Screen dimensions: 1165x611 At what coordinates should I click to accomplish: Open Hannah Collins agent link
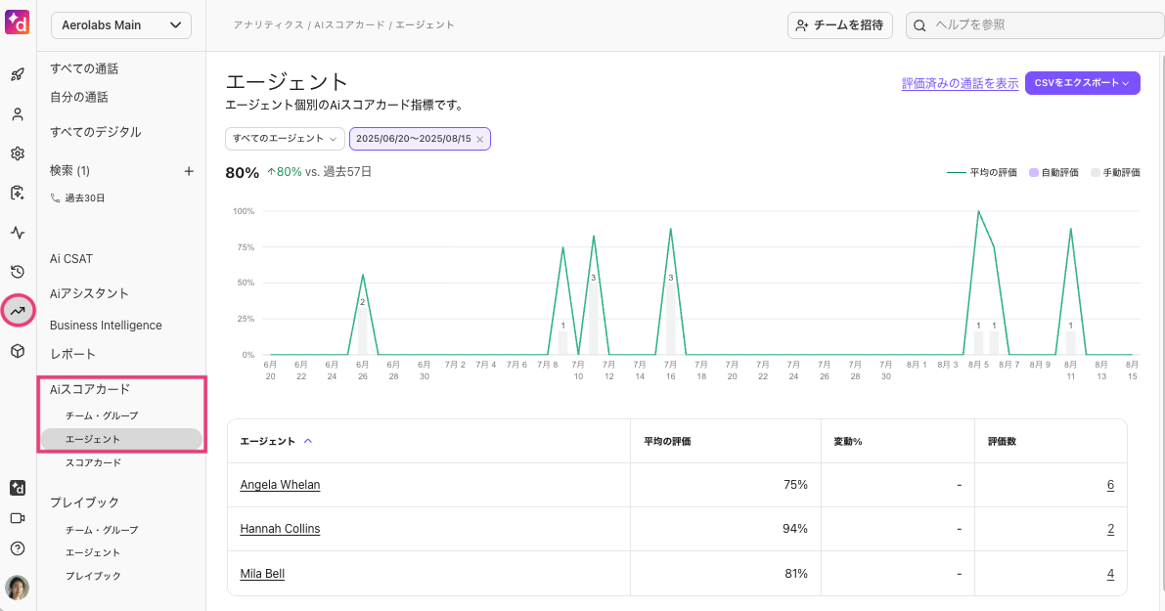(280, 529)
